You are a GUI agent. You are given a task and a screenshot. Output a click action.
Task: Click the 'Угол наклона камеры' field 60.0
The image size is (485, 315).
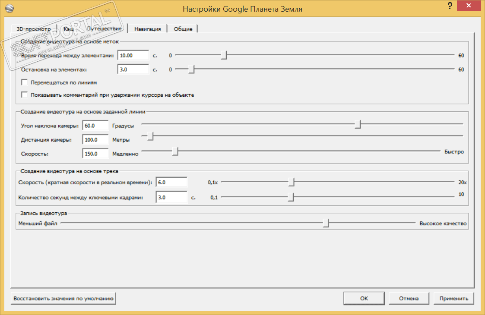[95, 126]
